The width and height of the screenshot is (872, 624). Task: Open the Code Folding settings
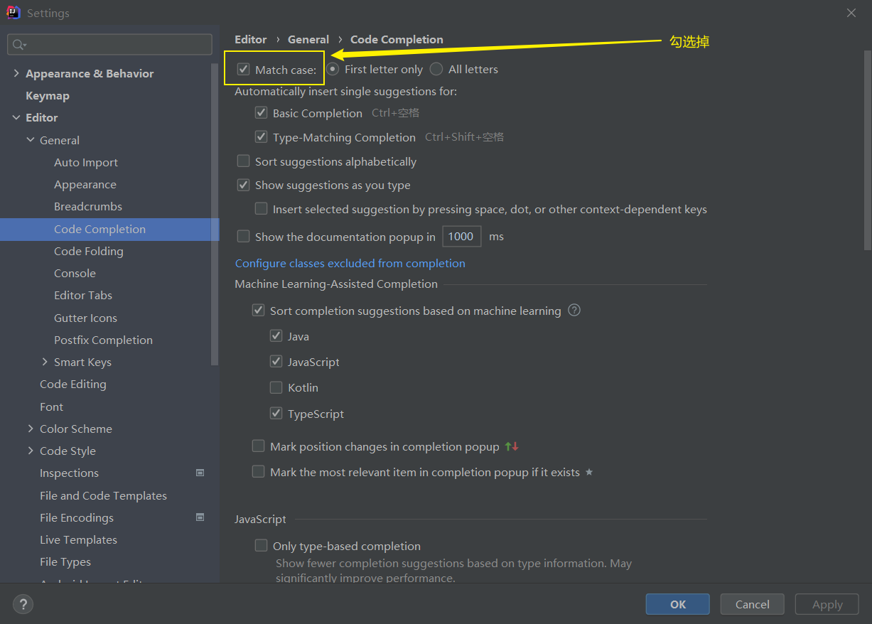tap(89, 251)
